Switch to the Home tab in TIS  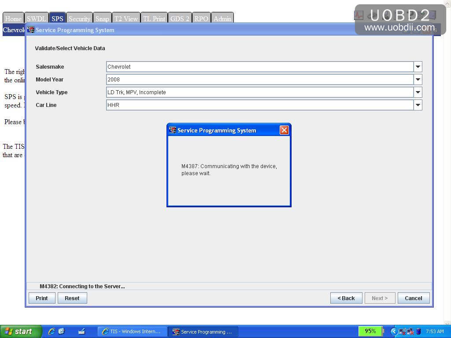13,18
